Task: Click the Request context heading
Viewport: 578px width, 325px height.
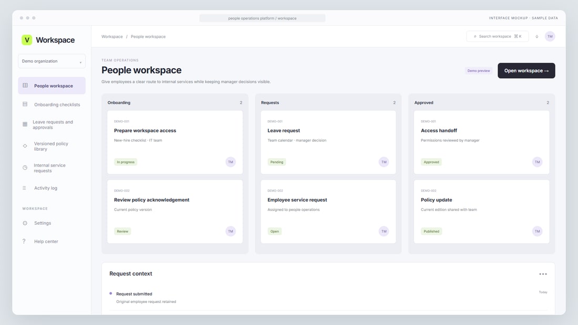Action: click(x=130, y=274)
